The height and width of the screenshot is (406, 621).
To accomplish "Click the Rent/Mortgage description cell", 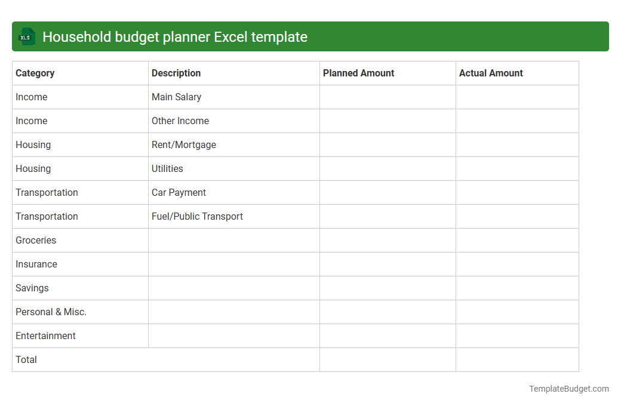I will pyautogui.click(x=184, y=144).
